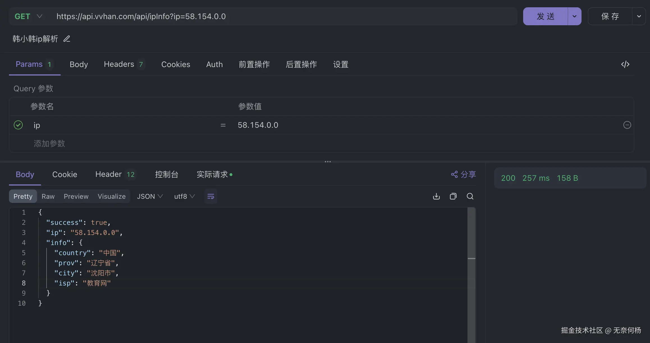Image resolution: width=650 pixels, height=343 pixels.
Task: Open the GET method dropdown
Action: (x=28, y=16)
